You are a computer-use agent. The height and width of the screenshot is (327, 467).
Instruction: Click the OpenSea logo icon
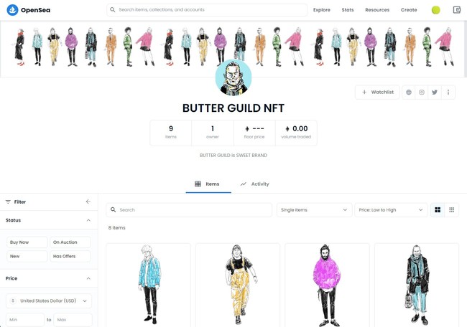[12, 10]
